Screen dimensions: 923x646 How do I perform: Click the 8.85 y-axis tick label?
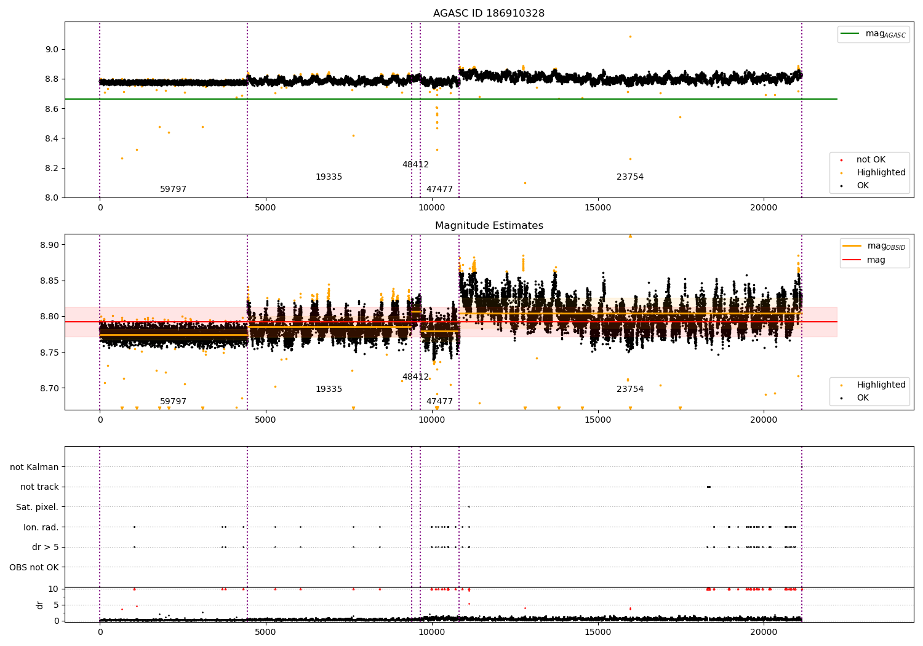click(x=49, y=281)
